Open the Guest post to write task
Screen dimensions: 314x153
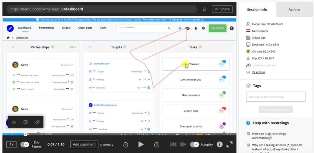click(196, 126)
